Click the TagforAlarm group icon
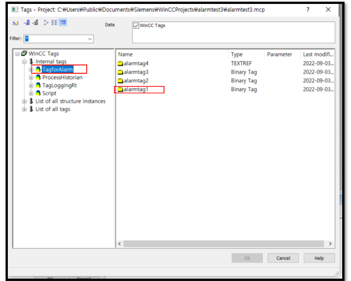The image size is (351, 281). click(x=38, y=69)
